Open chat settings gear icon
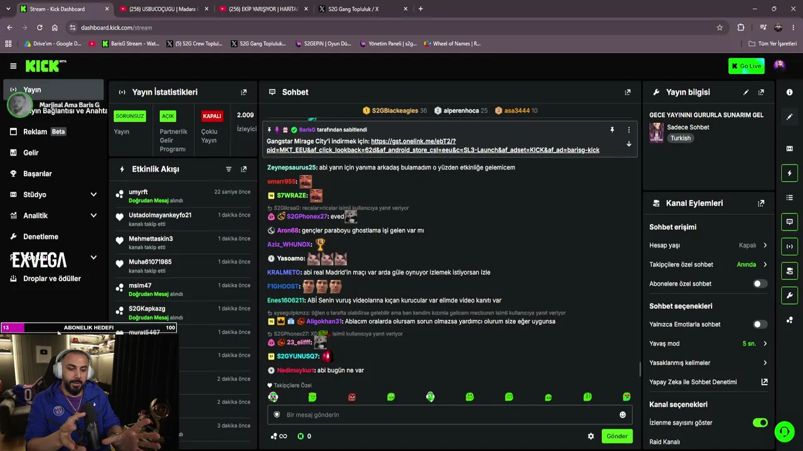 pos(591,436)
